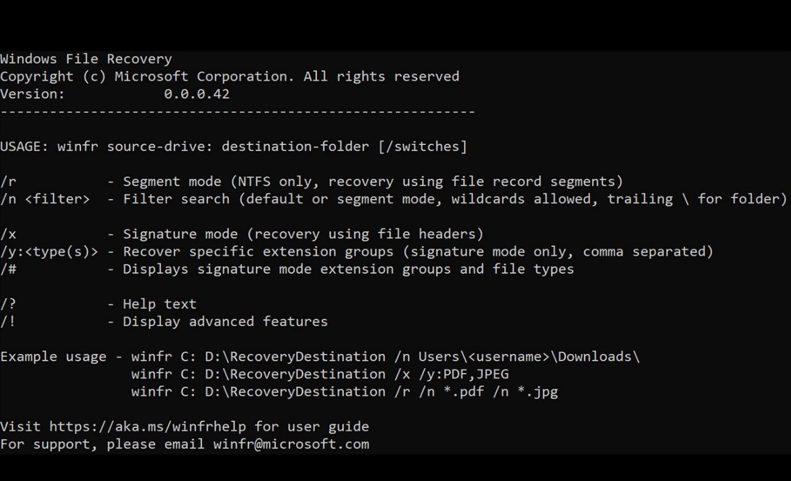Click "destination-folder" in the usage line
791x481 pixels.
[x=295, y=147]
